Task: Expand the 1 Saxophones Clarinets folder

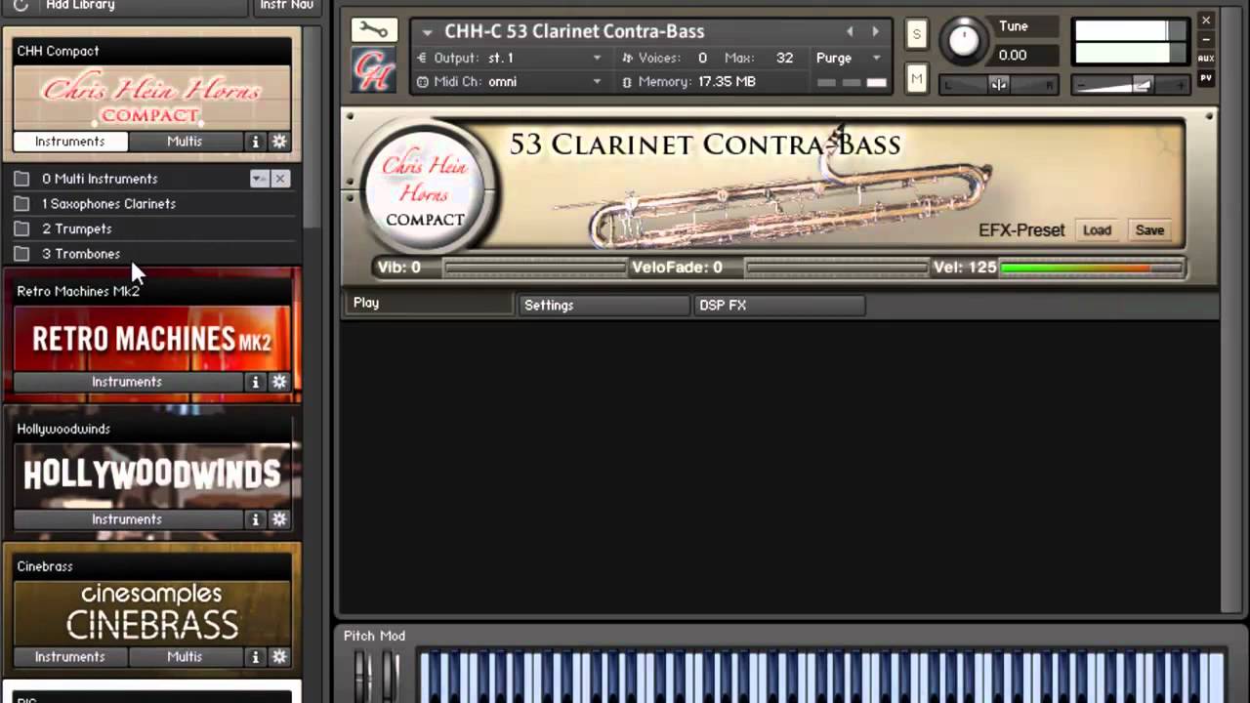Action: [x=108, y=204]
